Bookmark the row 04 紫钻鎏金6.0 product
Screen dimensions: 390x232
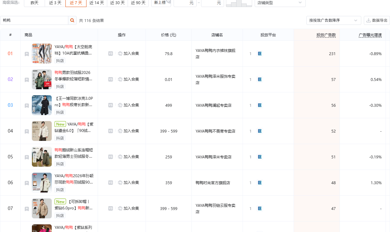click(27, 131)
